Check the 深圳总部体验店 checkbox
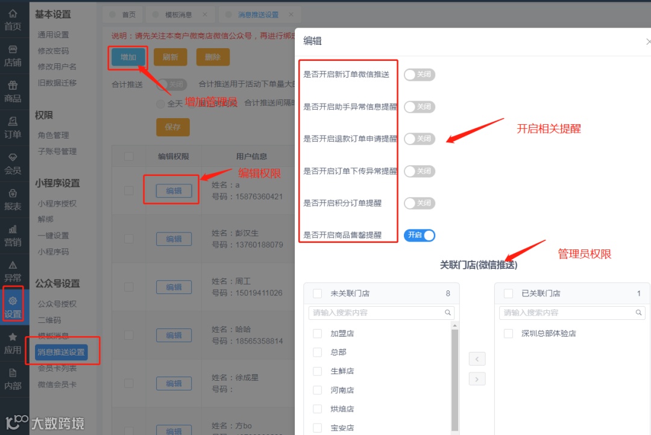The image size is (651, 435). [x=508, y=333]
